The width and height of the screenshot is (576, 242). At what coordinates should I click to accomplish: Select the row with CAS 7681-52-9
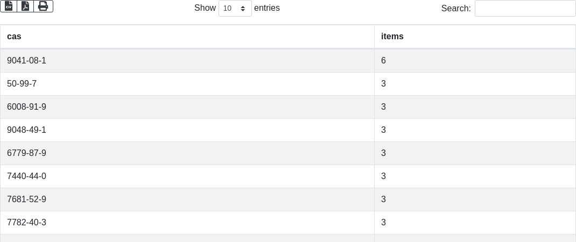tap(288, 200)
